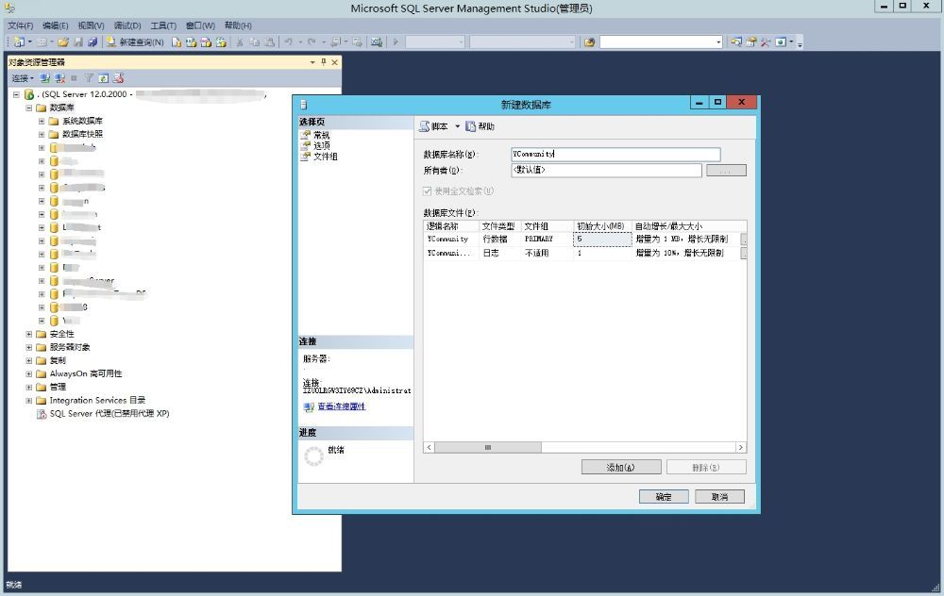The width and height of the screenshot is (944, 596).
Task: Click the 帮助 help button in dialog
Action: (x=480, y=126)
